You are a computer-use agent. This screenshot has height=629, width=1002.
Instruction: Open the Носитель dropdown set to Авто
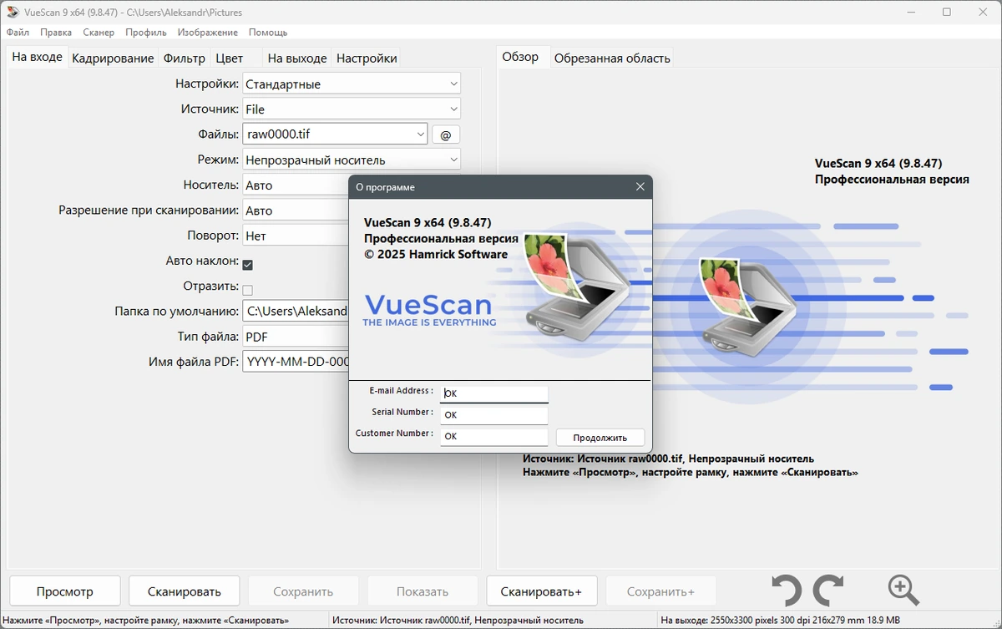coord(296,185)
